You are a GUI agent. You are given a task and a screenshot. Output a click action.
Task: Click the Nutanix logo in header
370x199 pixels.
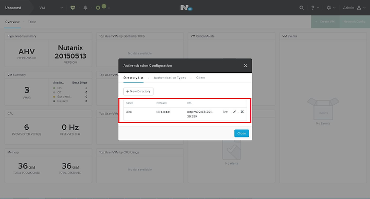tap(186, 8)
